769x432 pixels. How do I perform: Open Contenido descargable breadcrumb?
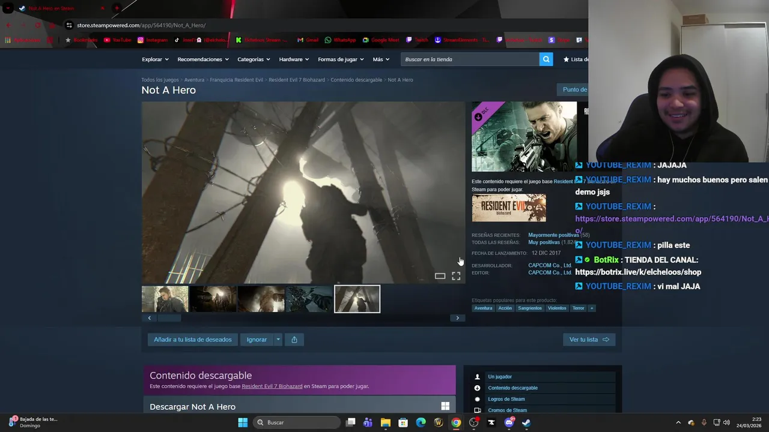tap(356, 80)
